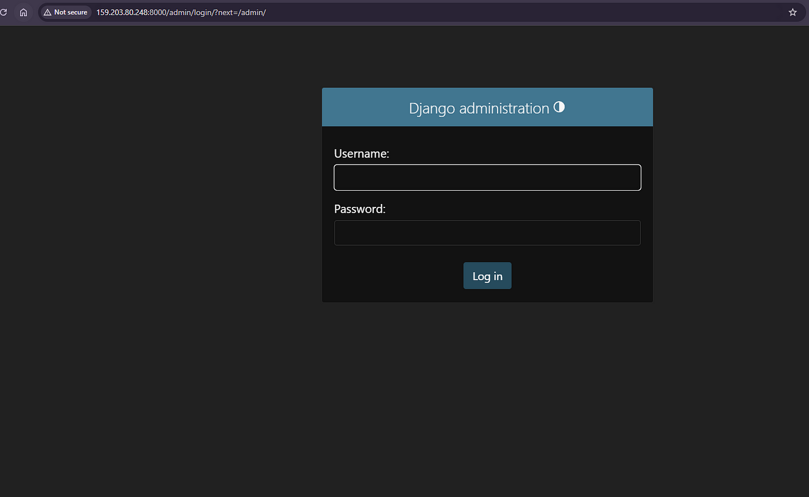The height and width of the screenshot is (497, 809).
Task: Click the Password: label
Action: [360, 209]
